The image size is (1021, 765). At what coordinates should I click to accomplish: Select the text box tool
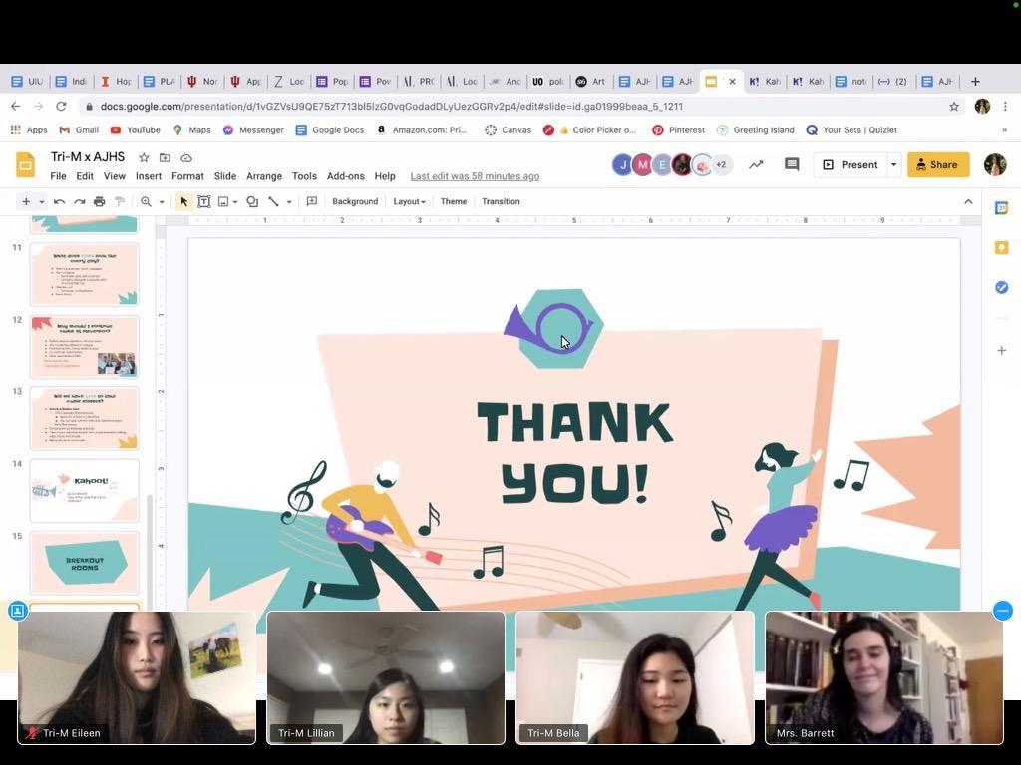pyautogui.click(x=203, y=201)
